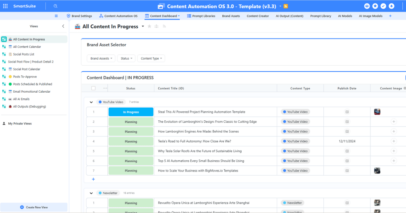Open the Posts To-Approve view

[x=34, y=77]
